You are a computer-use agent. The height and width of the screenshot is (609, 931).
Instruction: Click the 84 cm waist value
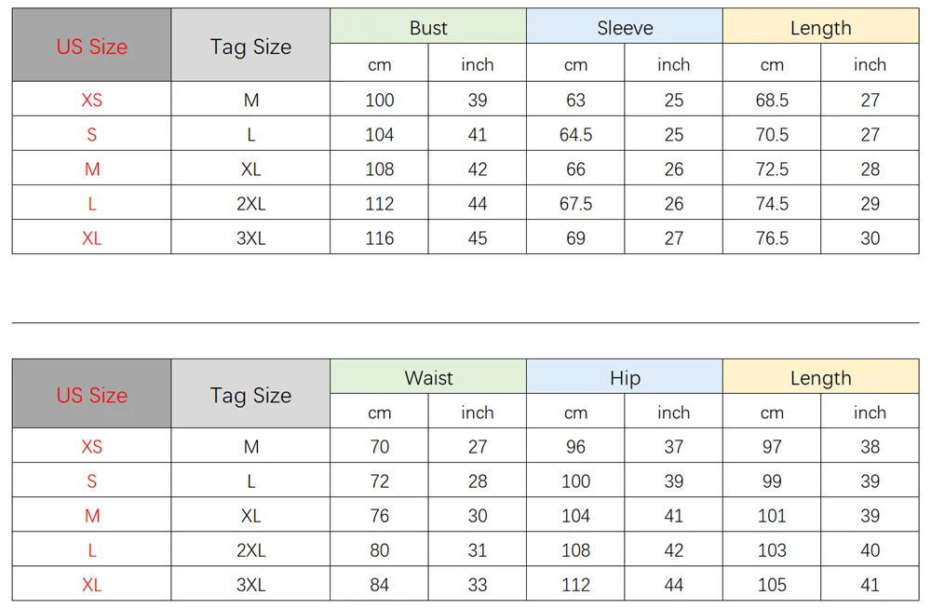[x=380, y=586]
